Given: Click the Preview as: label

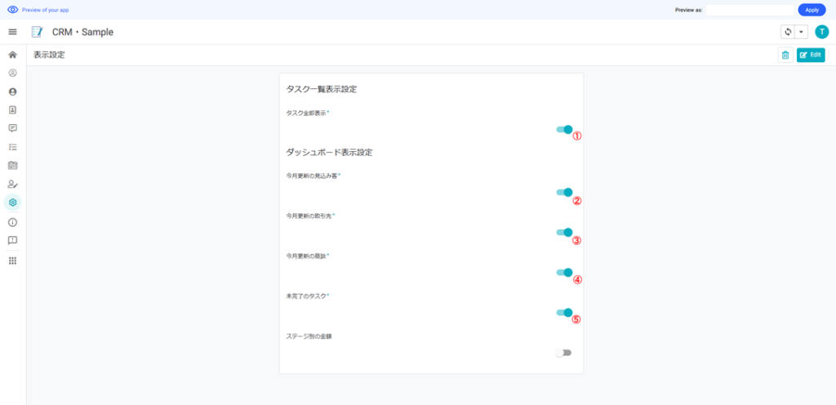Looking at the screenshot, I should pyautogui.click(x=689, y=10).
